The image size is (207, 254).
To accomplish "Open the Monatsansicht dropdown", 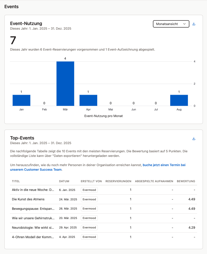I will point(171,24).
